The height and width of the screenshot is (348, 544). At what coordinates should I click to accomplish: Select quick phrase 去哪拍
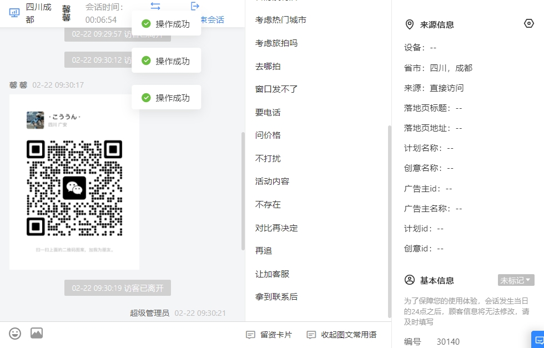(x=268, y=67)
